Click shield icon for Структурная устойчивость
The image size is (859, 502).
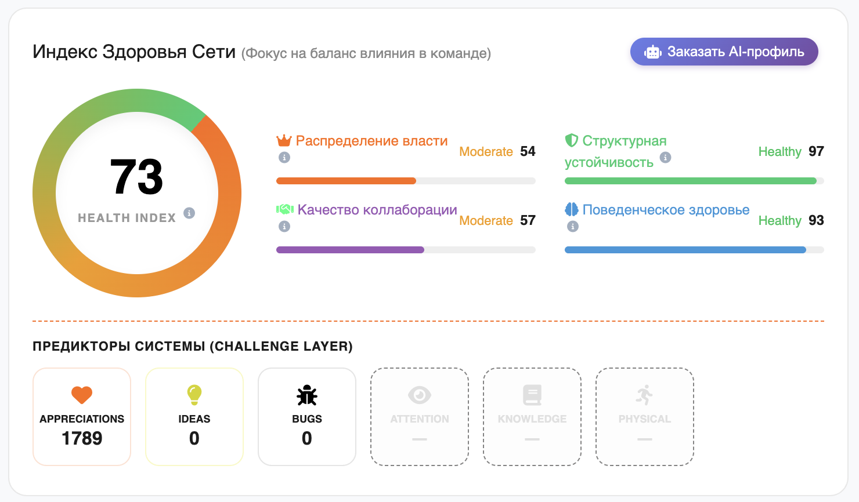572,140
